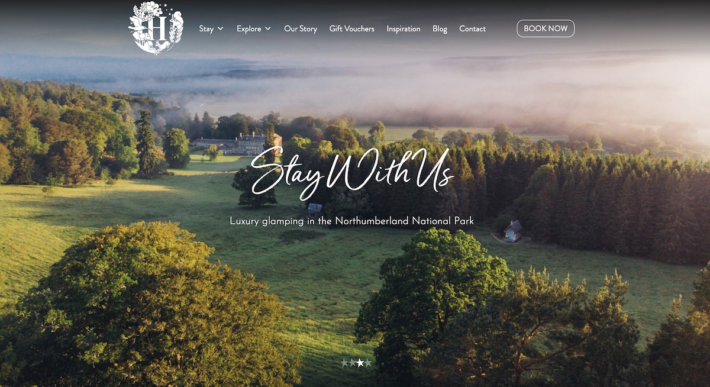Select the second star slide indicator
This screenshot has height=387, width=710.
point(353,363)
